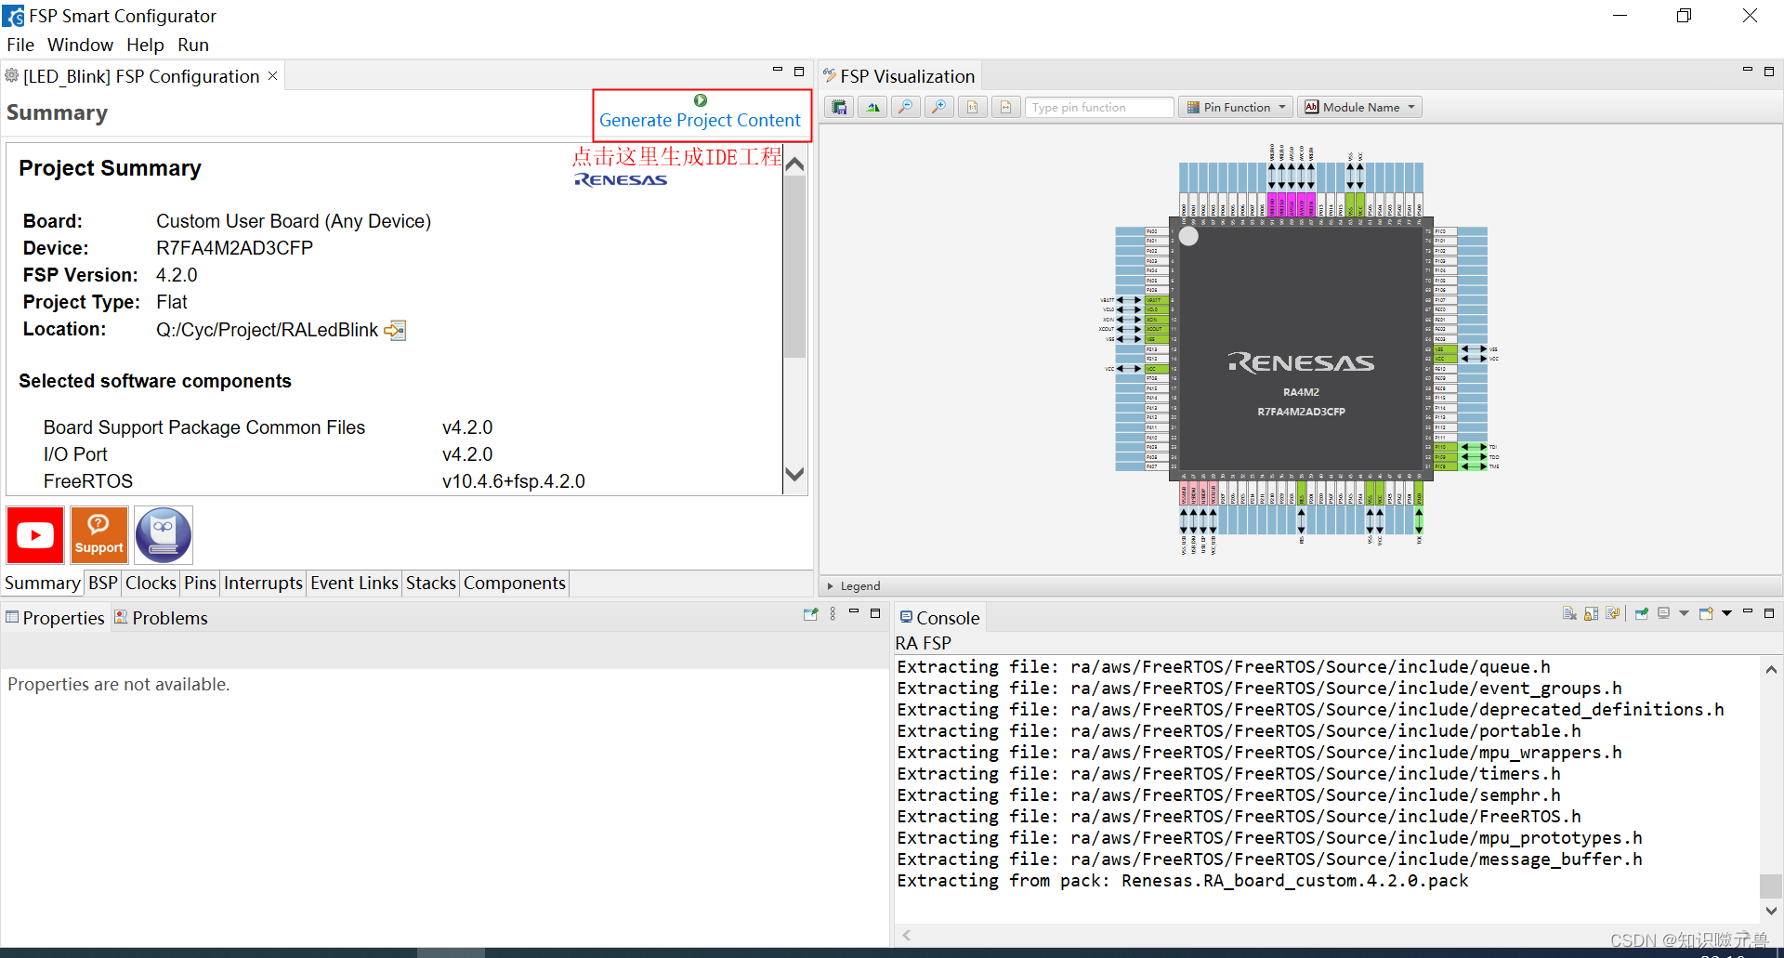This screenshot has height=958, width=1784.
Task: Click Open Console icon
Action: pos(1706,613)
